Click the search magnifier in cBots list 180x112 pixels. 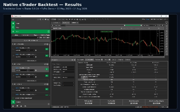pyautogui.click(x=38, y=38)
